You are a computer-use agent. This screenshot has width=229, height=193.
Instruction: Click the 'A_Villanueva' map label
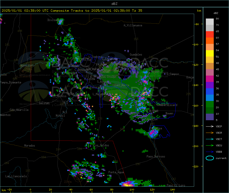(x=133, y=25)
